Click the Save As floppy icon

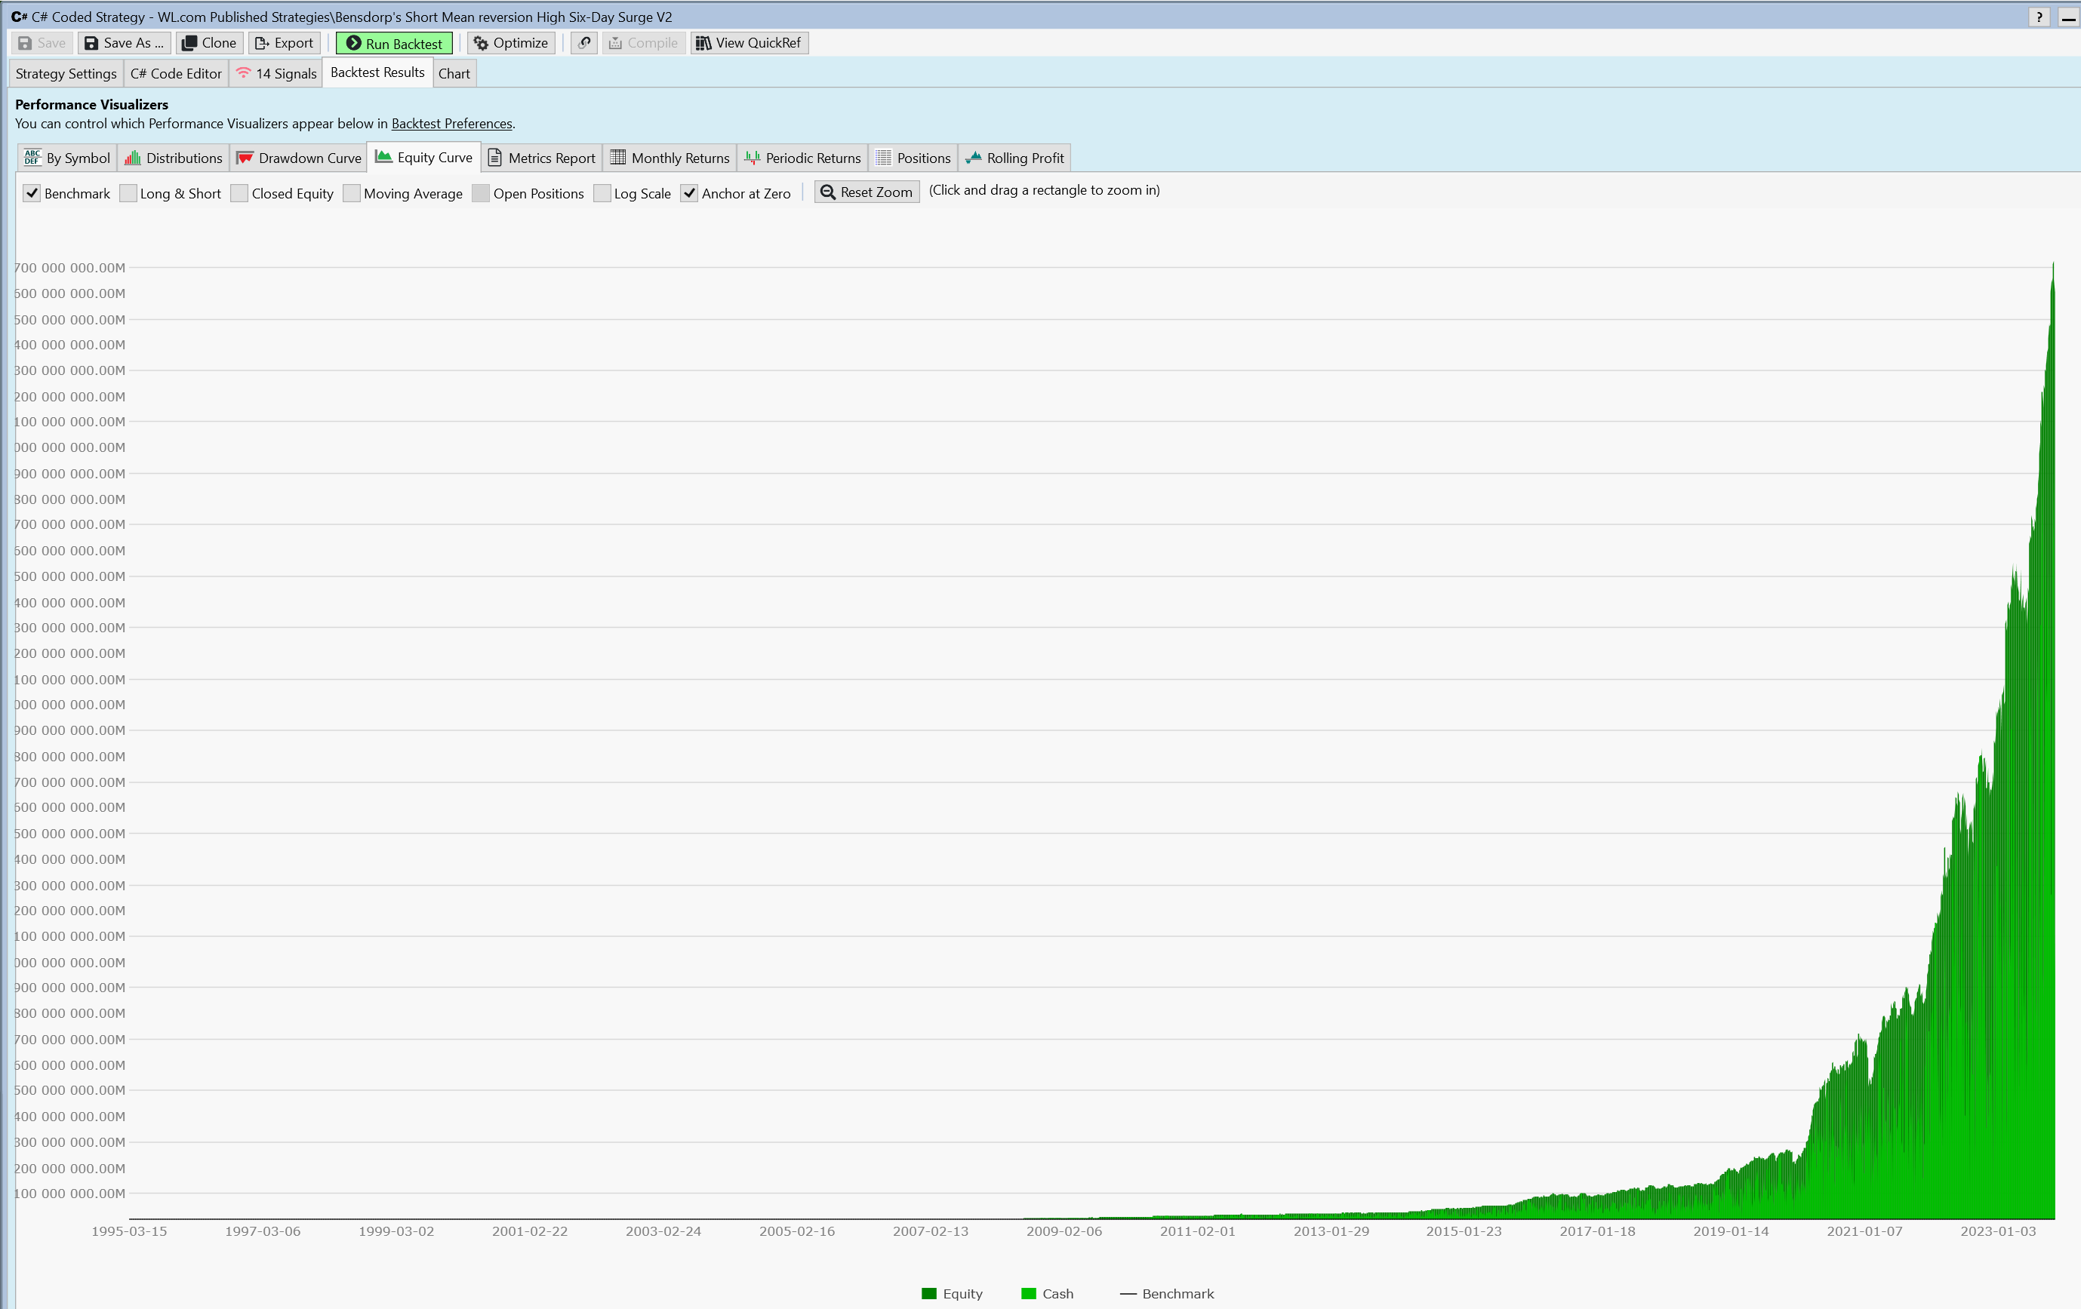tap(91, 43)
